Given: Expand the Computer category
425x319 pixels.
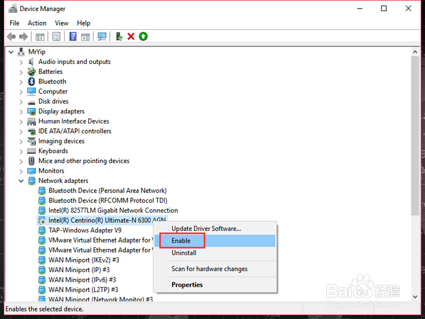Looking at the screenshot, I should tap(21, 91).
